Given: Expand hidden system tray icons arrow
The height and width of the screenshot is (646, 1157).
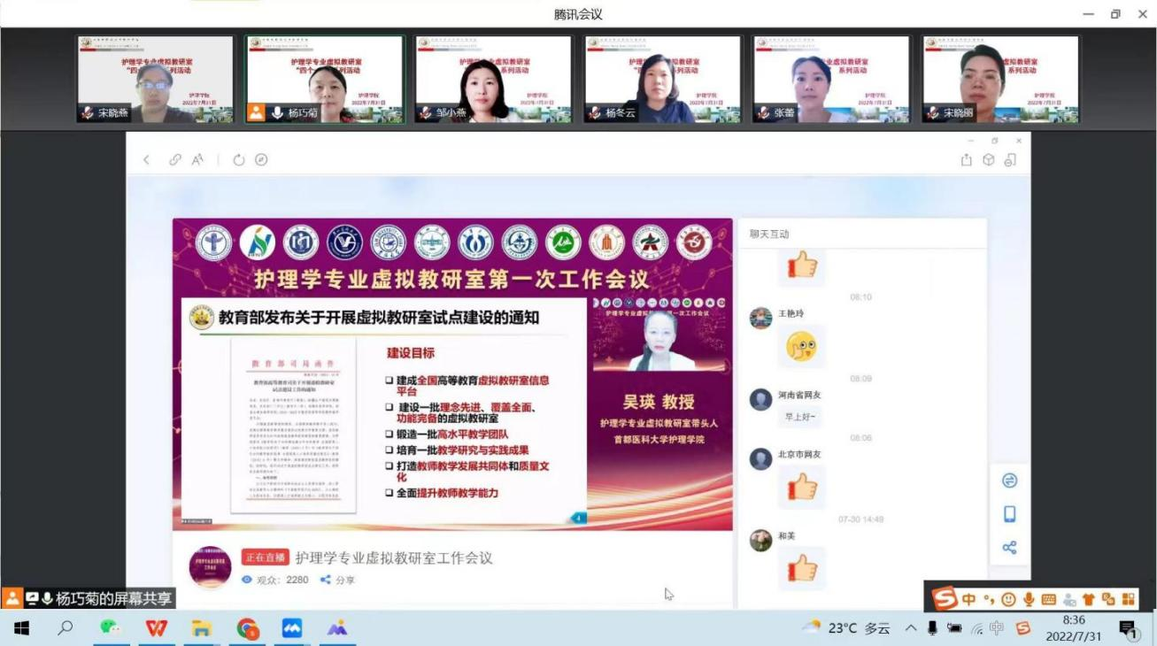Looking at the screenshot, I should click(910, 628).
